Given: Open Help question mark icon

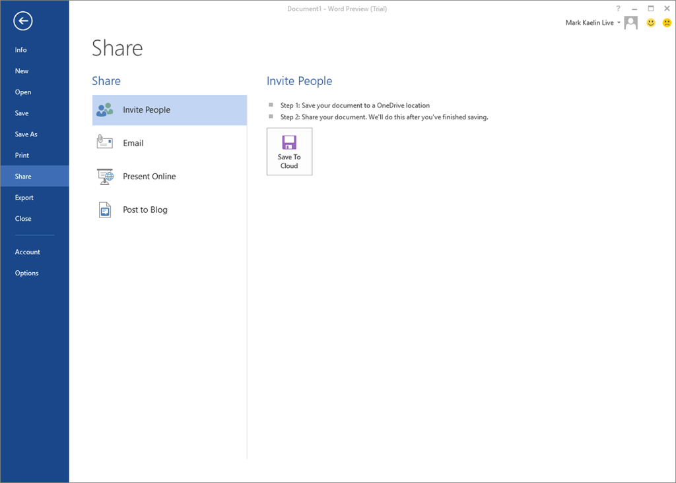Looking at the screenshot, I should pos(618,8).
